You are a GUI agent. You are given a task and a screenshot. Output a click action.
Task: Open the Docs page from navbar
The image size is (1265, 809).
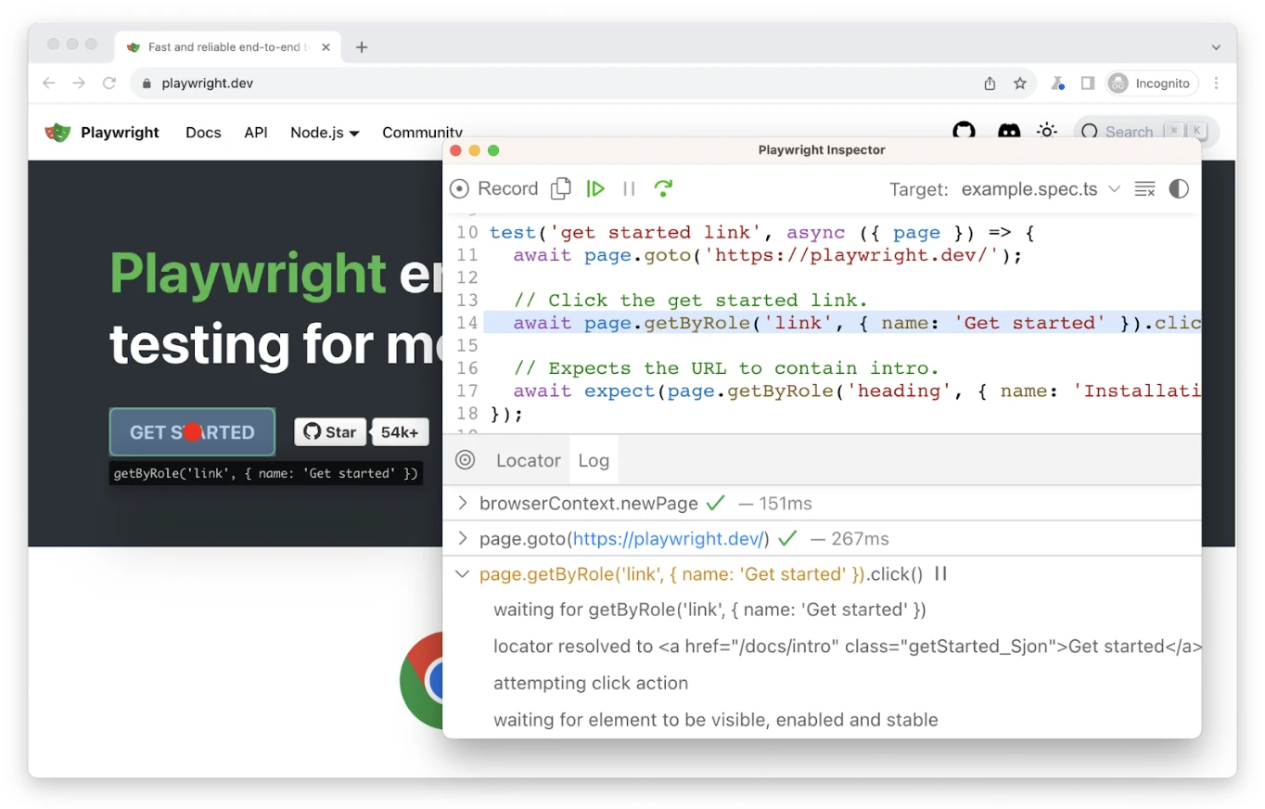(x=203, y=133)
